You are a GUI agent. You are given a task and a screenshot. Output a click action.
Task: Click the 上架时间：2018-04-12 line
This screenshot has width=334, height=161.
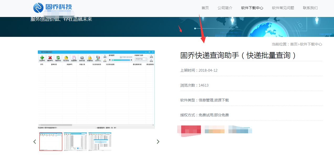click(x=199, y=70)
